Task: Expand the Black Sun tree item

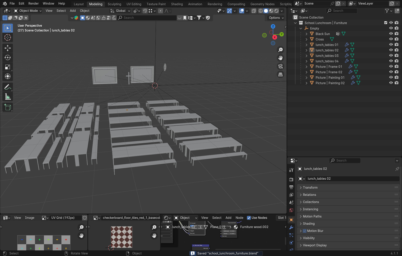Action: coord(307,34)
